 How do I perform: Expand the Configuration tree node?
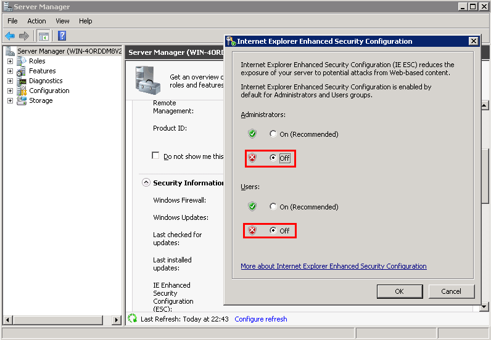(10, 91)
